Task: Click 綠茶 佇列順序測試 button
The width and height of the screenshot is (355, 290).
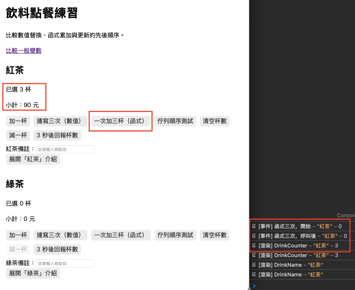Action: 175,235
